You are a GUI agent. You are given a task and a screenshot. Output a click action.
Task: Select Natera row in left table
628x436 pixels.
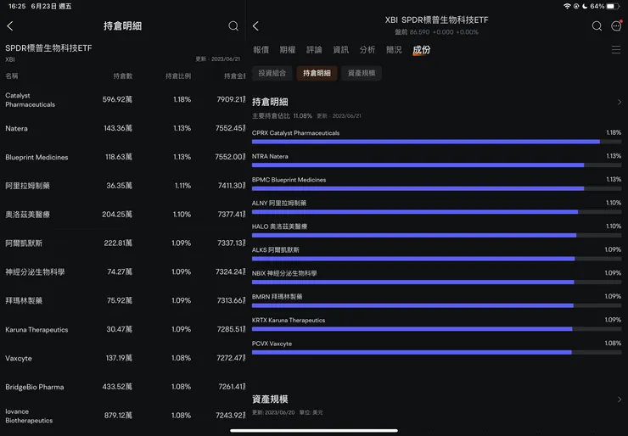click(x=123, y=129)
